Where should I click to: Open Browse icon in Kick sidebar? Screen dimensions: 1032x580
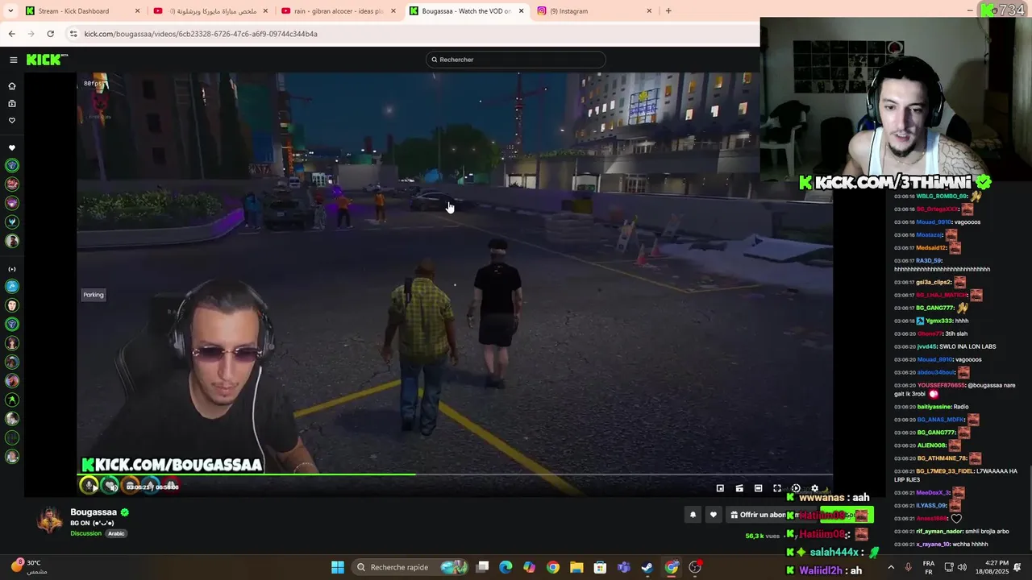point(12,103)
